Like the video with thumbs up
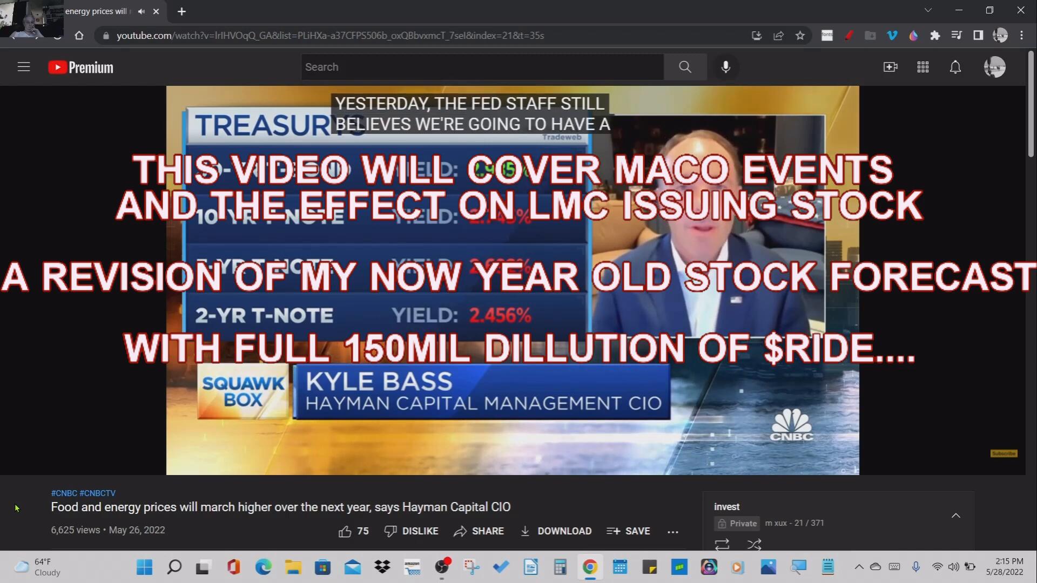The height and width of the screenshot is (583, 1037). pyautogui.click(x=345, y=531)
